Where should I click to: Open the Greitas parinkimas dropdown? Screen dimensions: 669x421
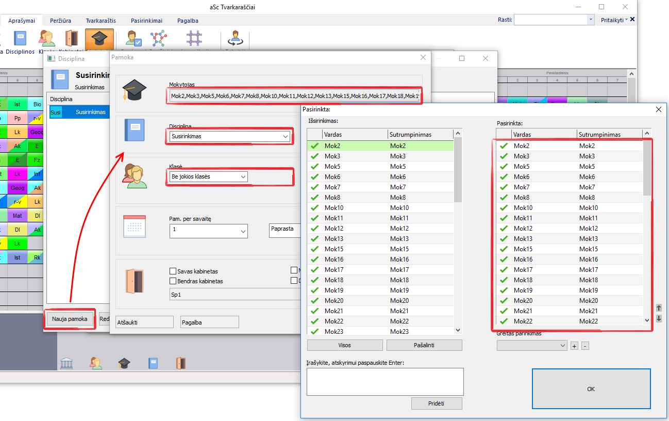point(532,346)
